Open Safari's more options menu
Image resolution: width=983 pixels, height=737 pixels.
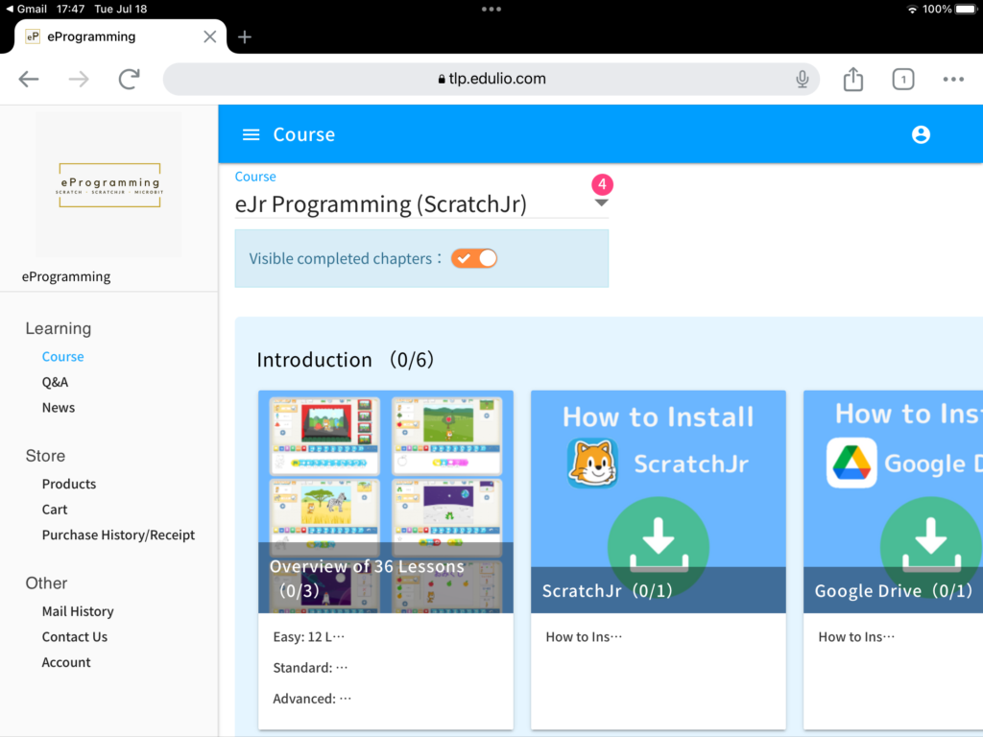pyautogui.click(x=953, y=79)
